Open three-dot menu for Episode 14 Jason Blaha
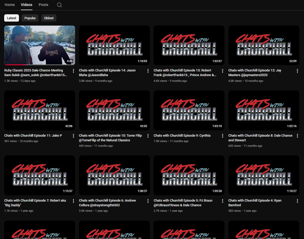The image size is (304, 239). [x=148, y=71]
